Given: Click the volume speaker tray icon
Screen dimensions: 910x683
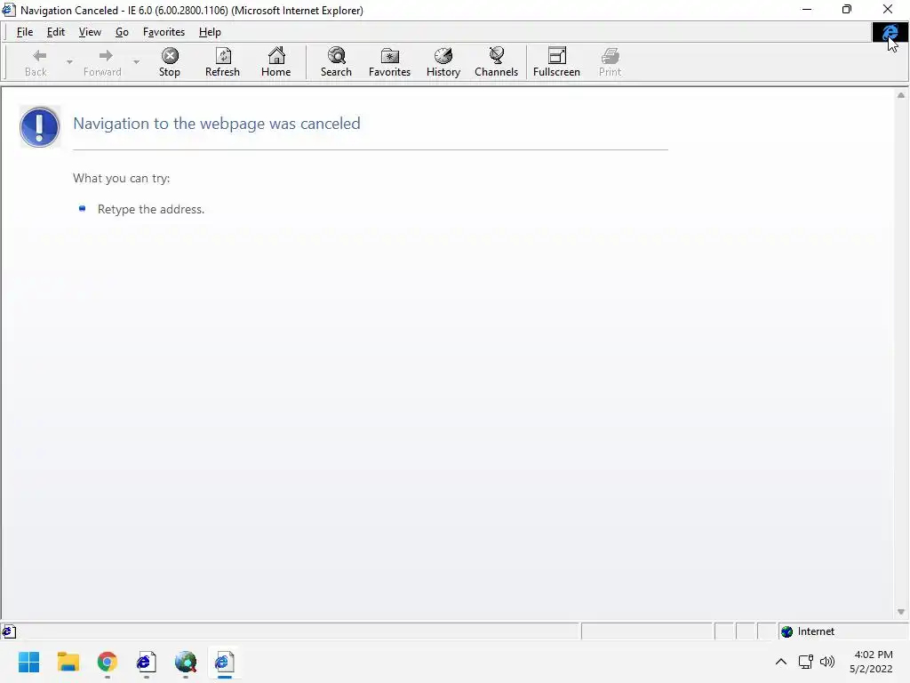Looking at the screenshot, I should (827, 662).
